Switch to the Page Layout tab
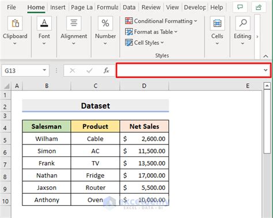 tap(82, 7)
